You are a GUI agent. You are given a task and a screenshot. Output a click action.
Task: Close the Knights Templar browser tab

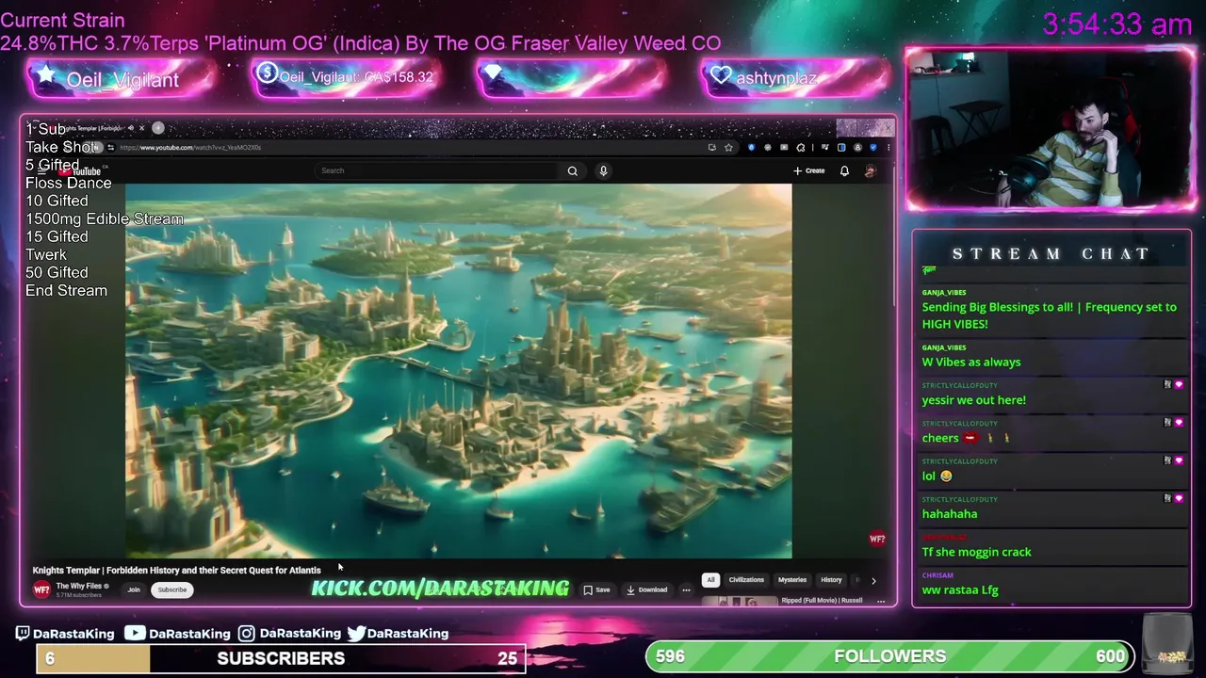pos(141,128)
